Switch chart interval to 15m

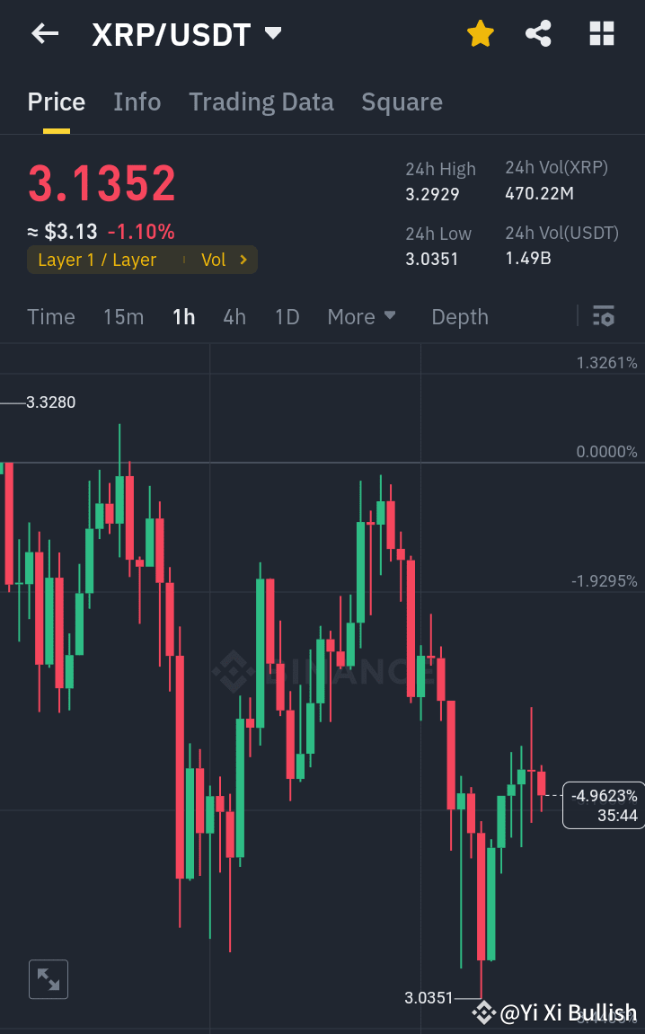click(123, 316)
